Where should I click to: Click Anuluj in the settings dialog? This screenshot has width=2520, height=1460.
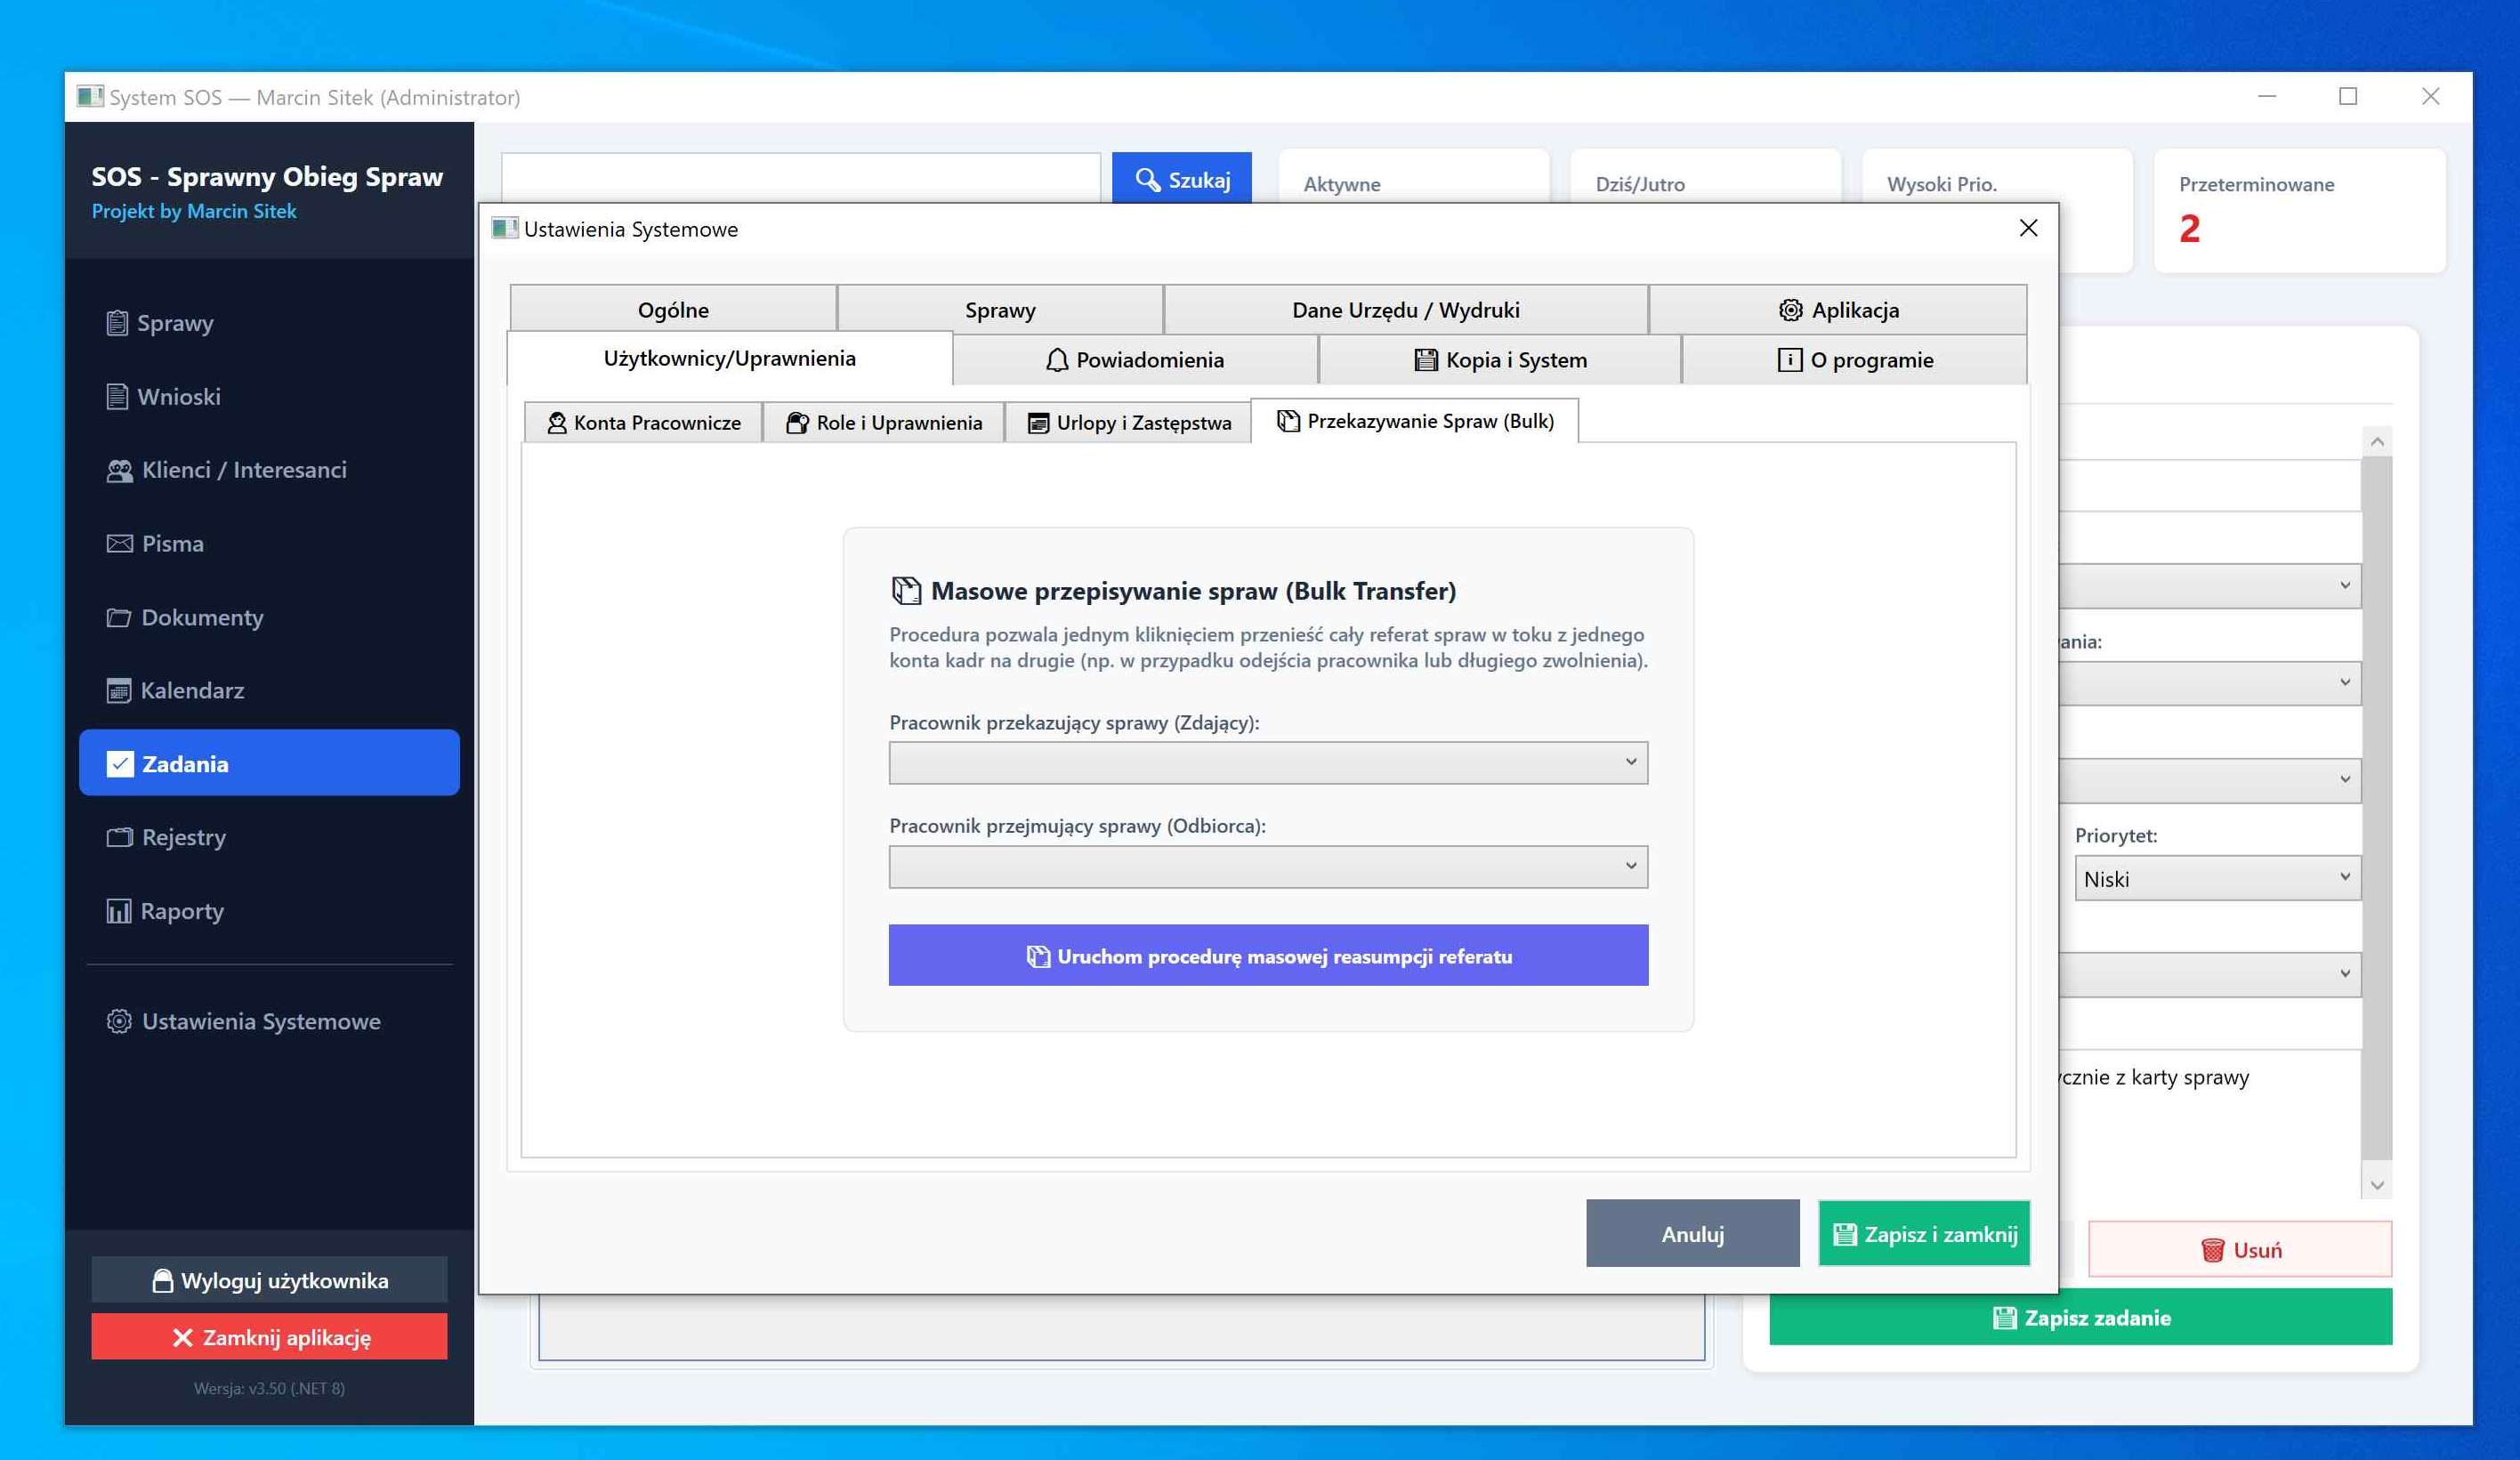coord(1692,1234)
